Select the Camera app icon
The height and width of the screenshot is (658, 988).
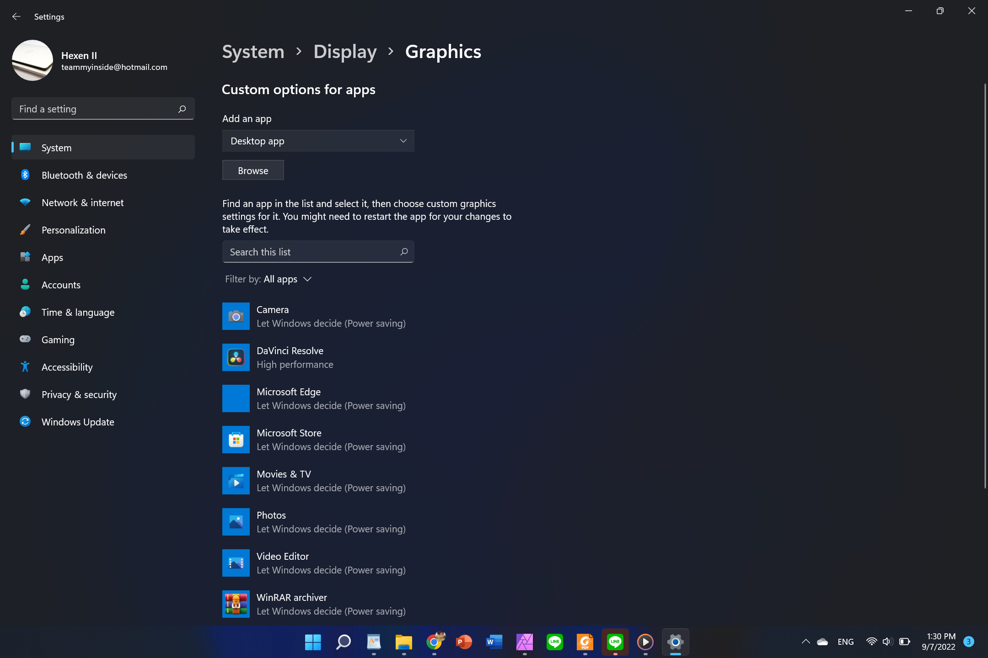[x=236, y=316]
